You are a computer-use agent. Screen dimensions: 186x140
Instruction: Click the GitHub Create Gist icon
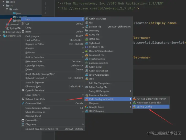pyautogui.click(x=23, y=120)
